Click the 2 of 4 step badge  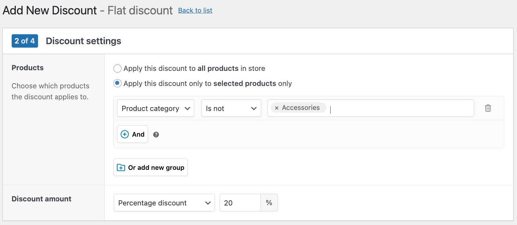(25, 41)
